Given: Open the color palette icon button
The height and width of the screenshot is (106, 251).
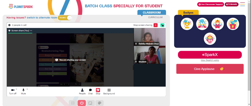Looking at the screenshot, I should (100, 103).
